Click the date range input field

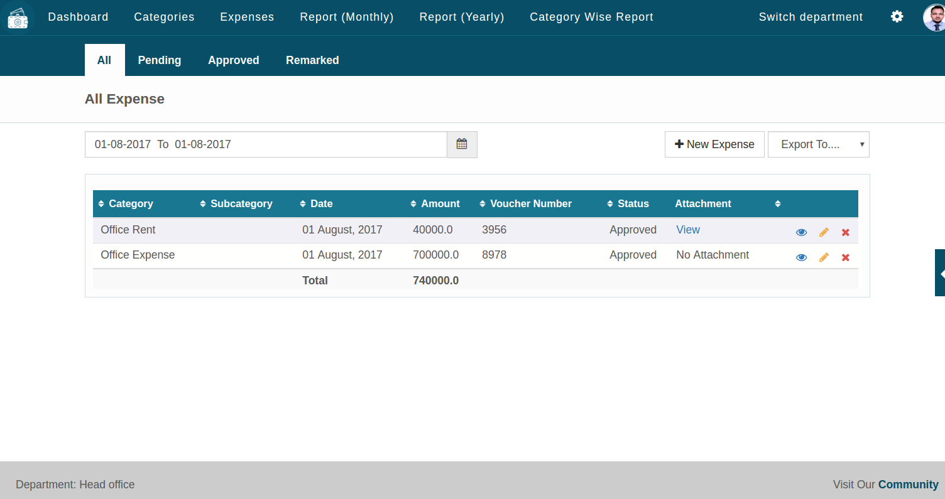265,144
